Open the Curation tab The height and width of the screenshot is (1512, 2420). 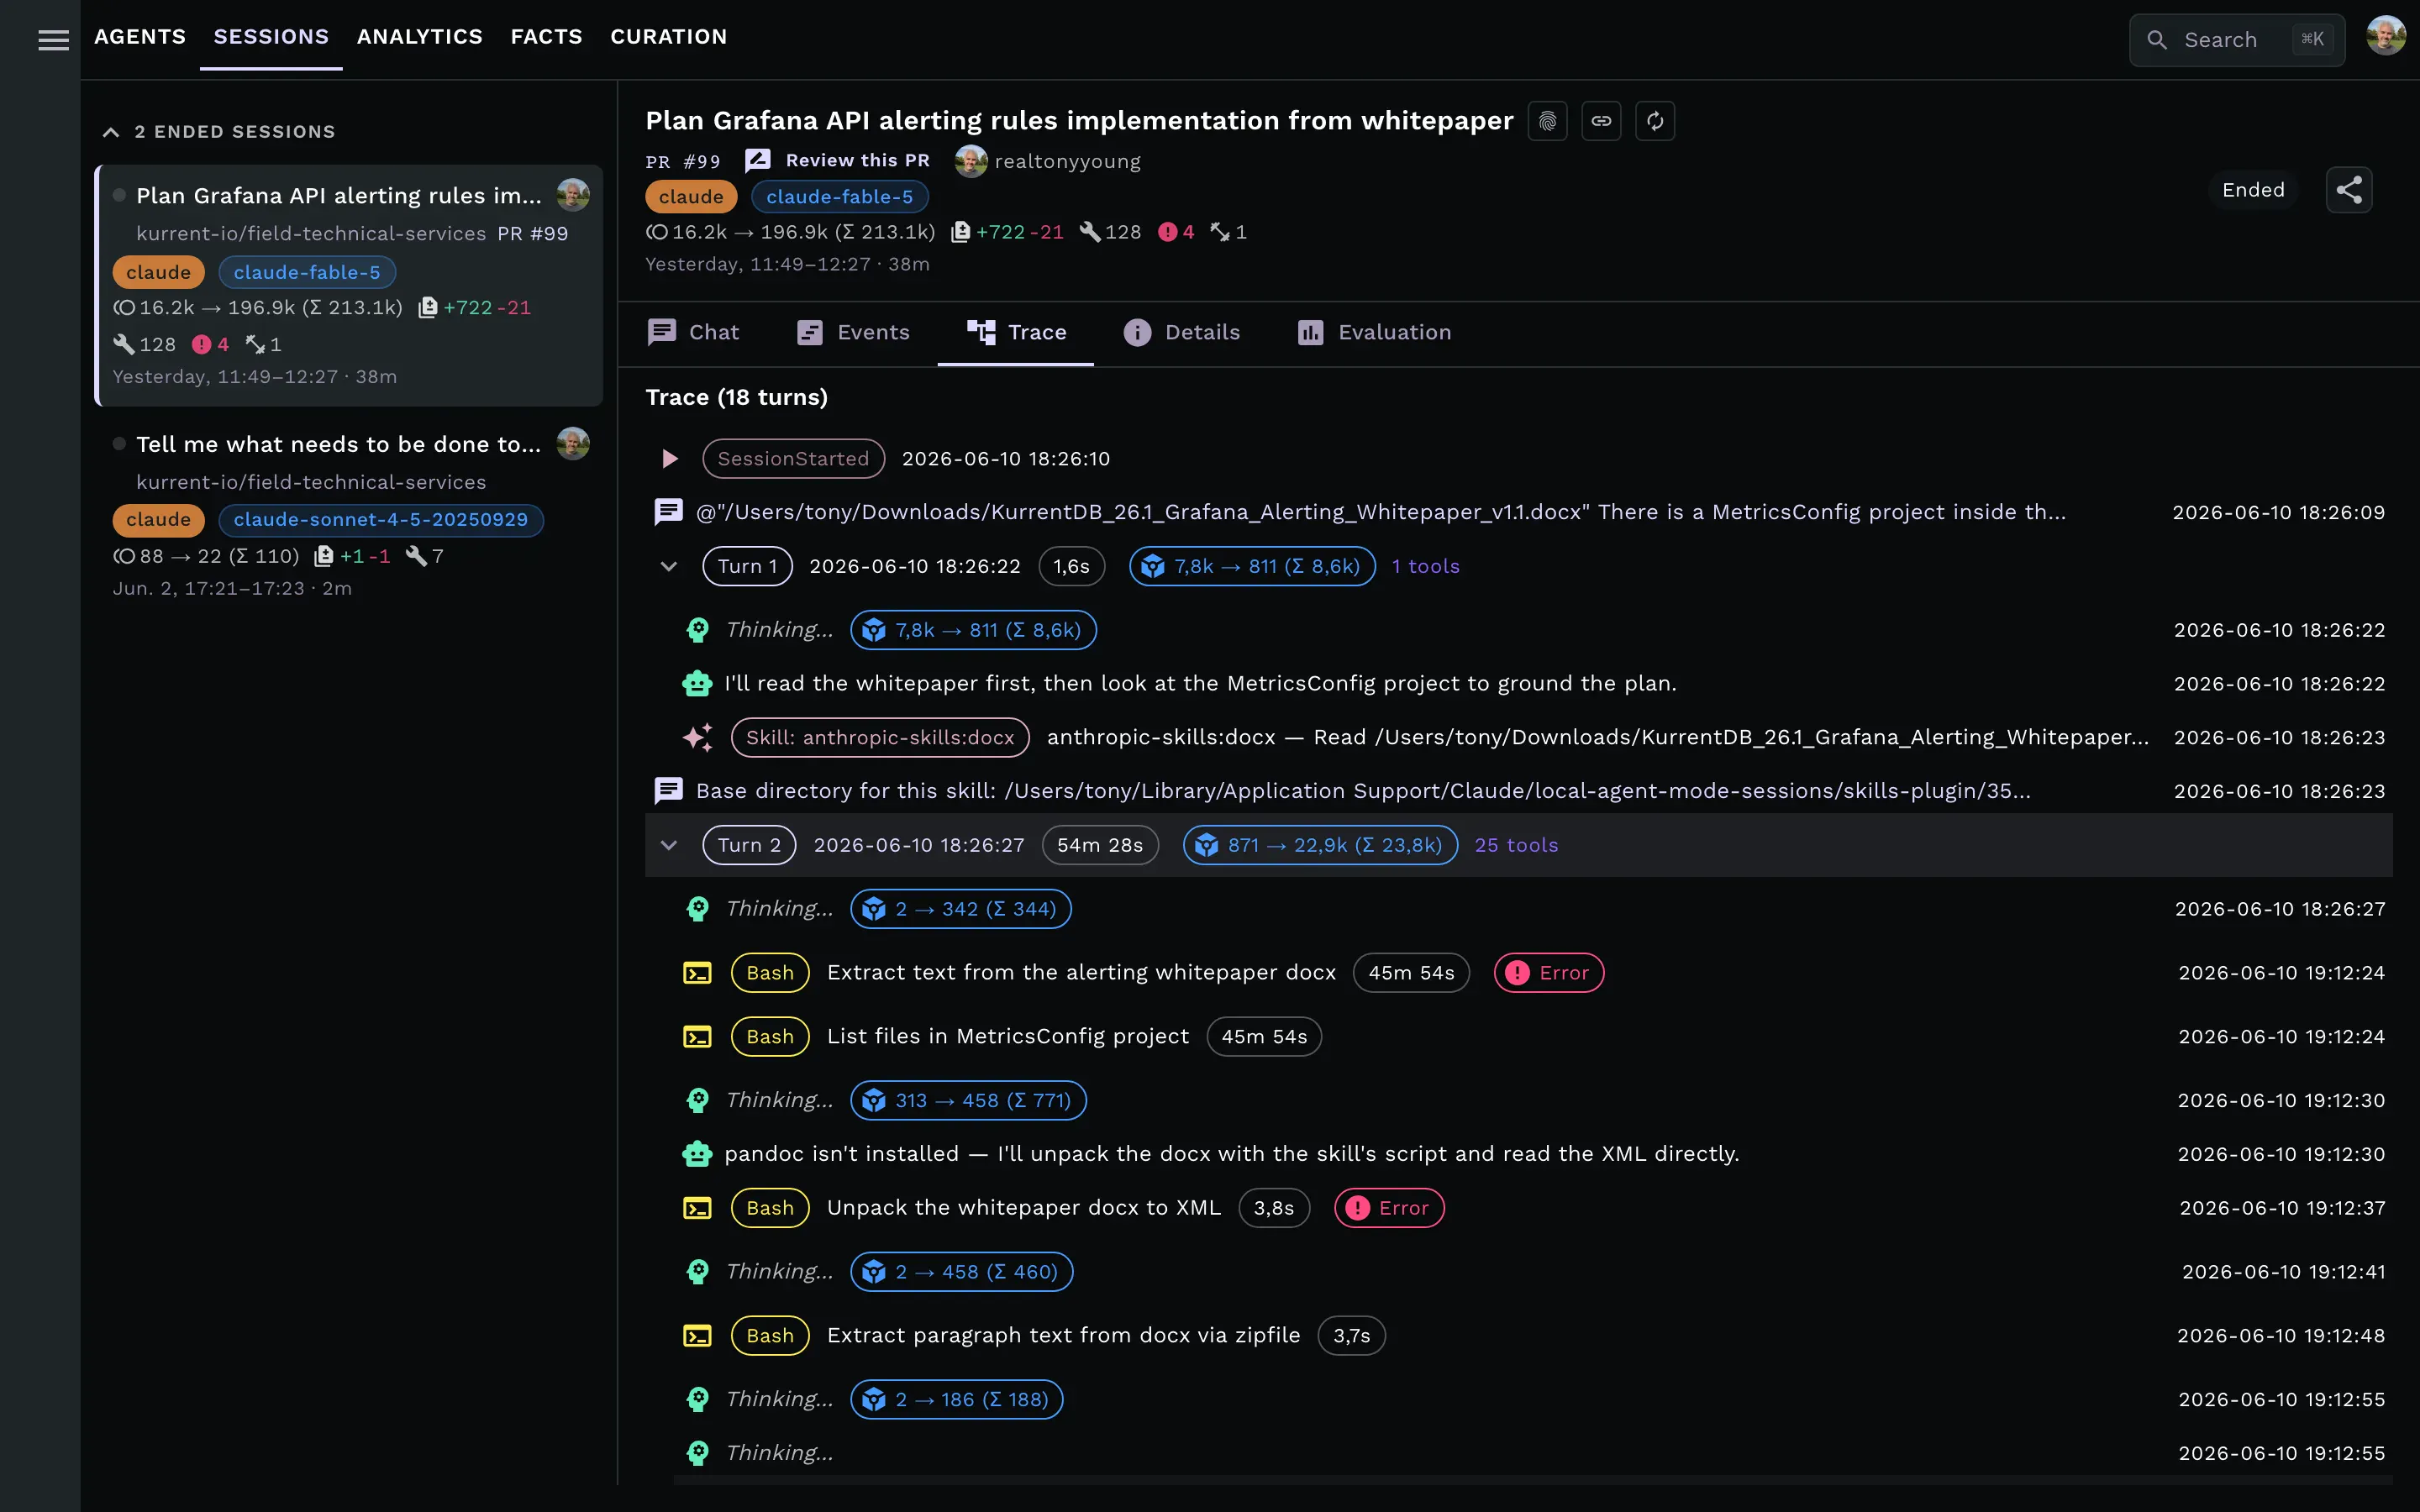click(x=669, y=37)
